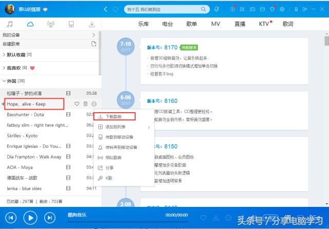Screen dimensions: 329x229
Task: Select the song Skrillex - Kyoto
Action: click(x=23, y=135)
